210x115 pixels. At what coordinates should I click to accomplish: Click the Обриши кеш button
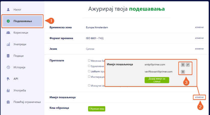(97, 109)
